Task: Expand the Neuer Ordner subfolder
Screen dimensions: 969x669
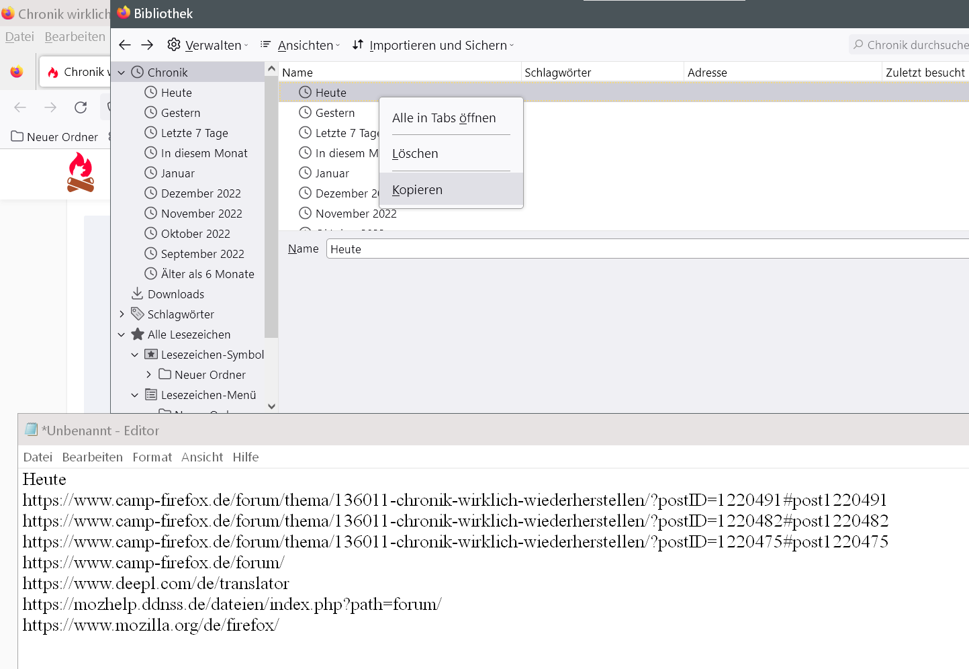Action: [148, 374]
